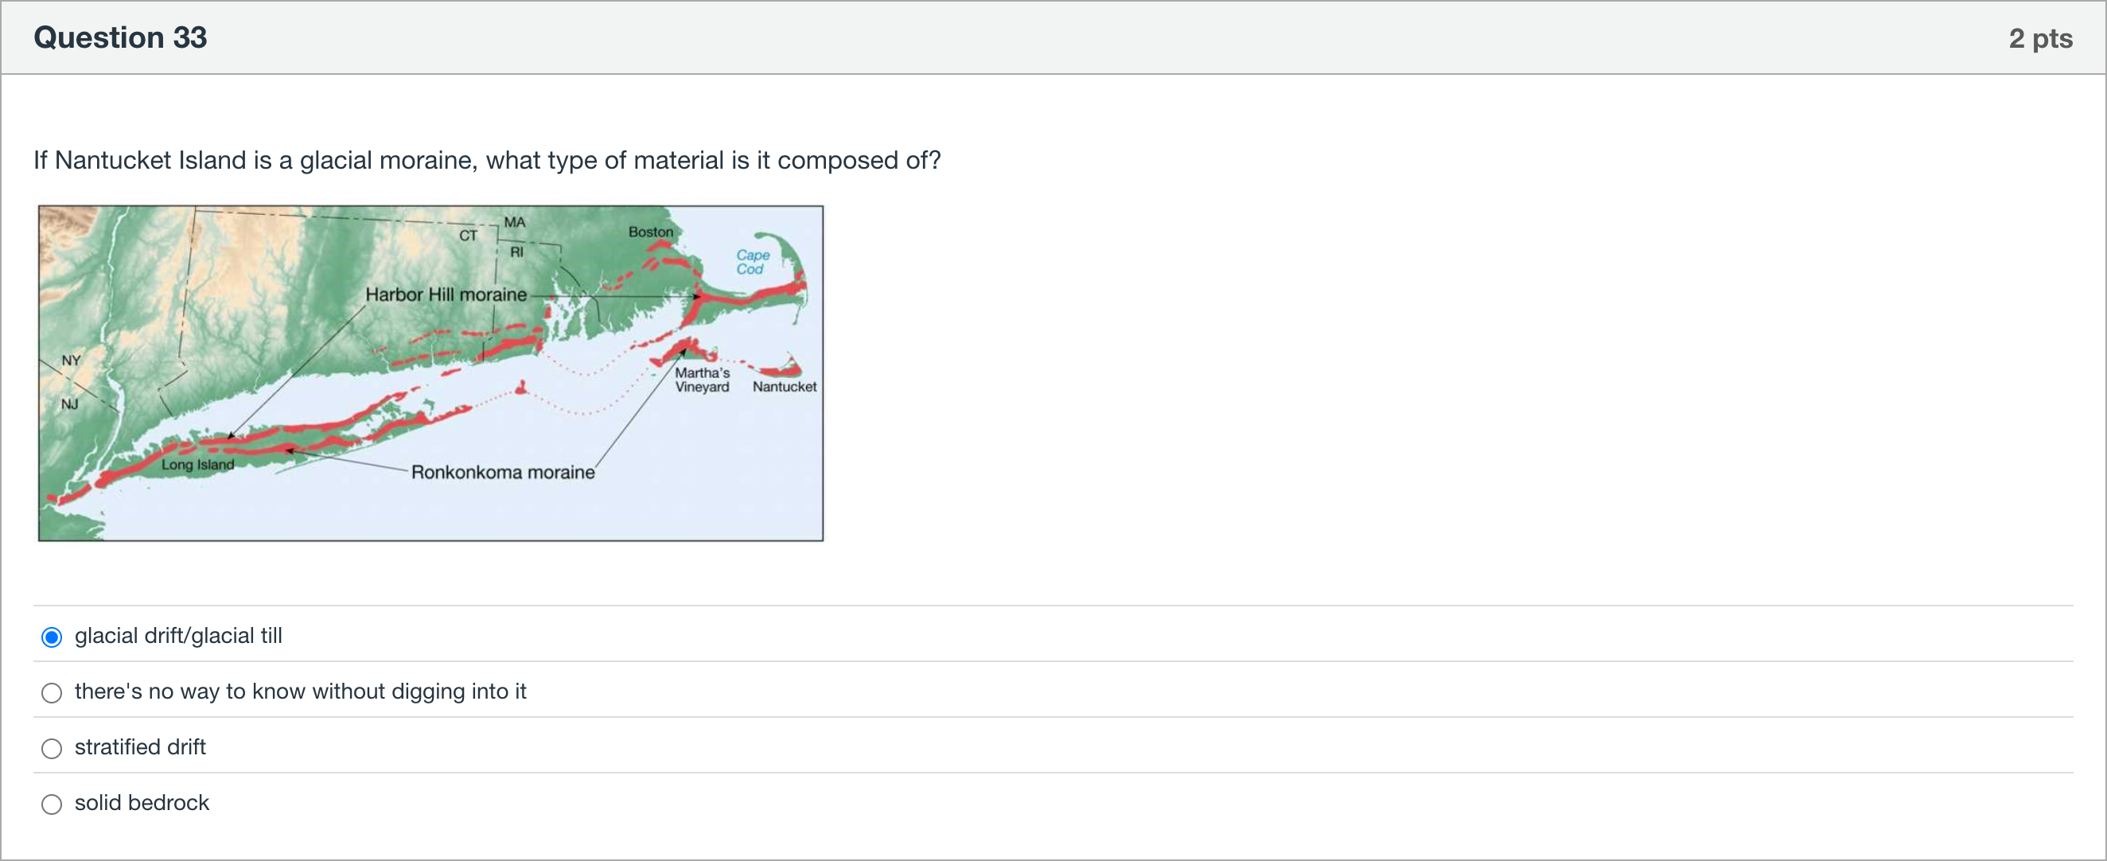Click the 'Nantucket' label on the map
Image resolution: width=2107 pixels, height=861 pixels.
(x=785, y=387)
